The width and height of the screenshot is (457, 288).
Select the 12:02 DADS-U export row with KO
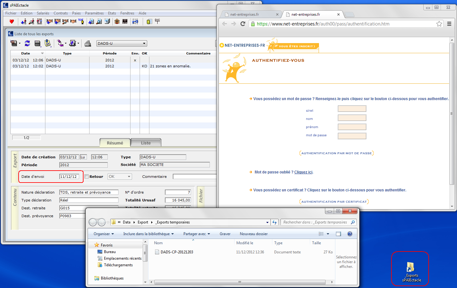113,66
